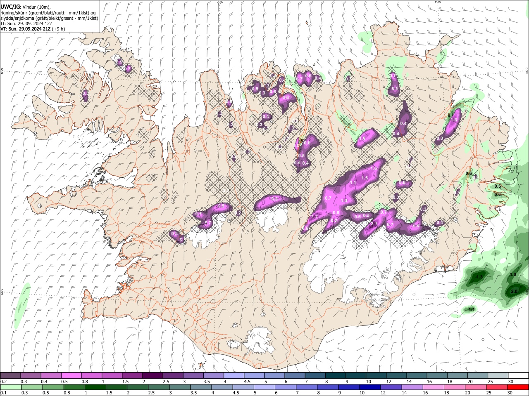Click the '1.5' snowfall value on the map
529x396 pixels.
(x=365, y=178)
